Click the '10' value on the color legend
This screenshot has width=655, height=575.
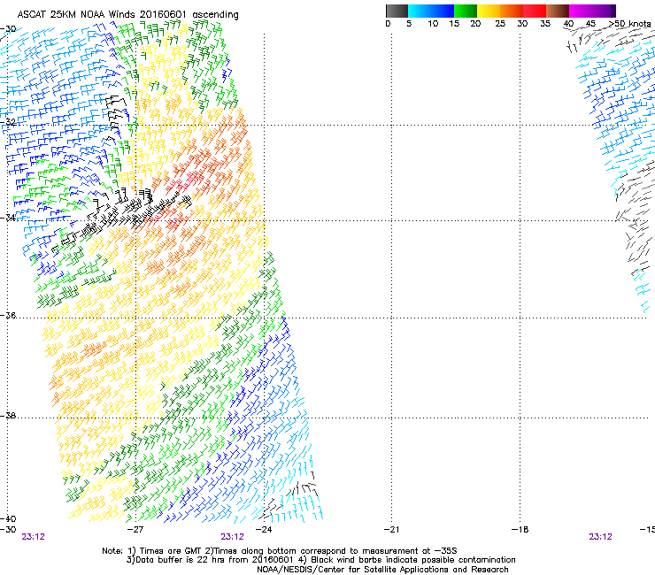point(433,23)
